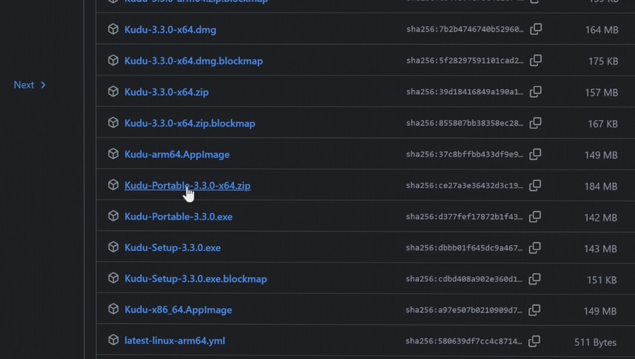Copy sha256 hash for Kudu-3.3.0-x64.dmg.blockmap
Screen dimensions: 635x359
536,60
